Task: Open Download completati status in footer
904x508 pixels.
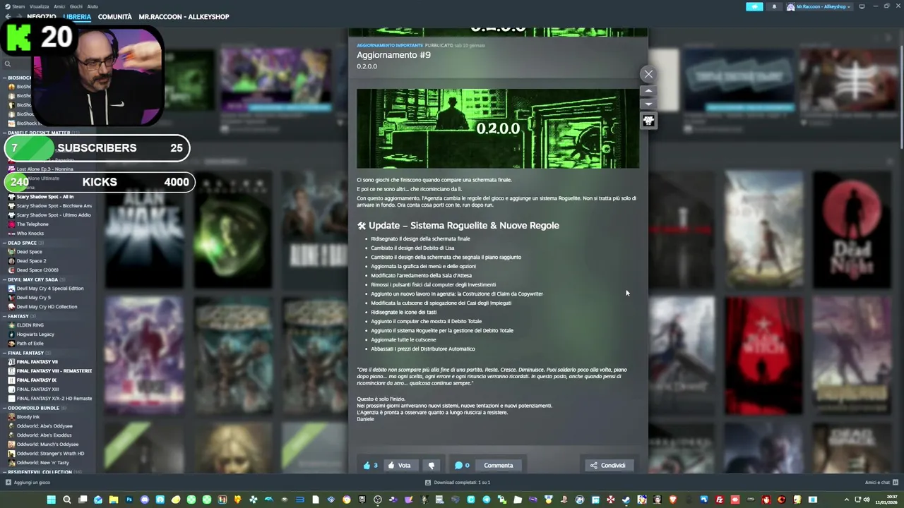Action: pos(458,483)
